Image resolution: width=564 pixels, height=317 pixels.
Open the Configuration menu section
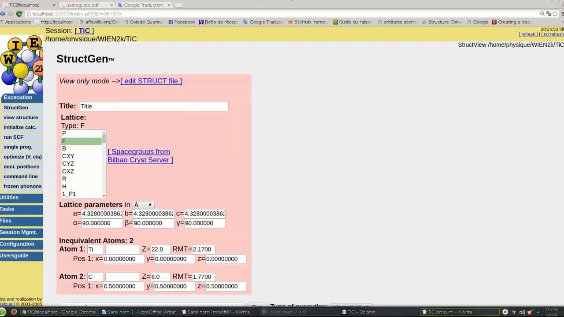[22, 244]
